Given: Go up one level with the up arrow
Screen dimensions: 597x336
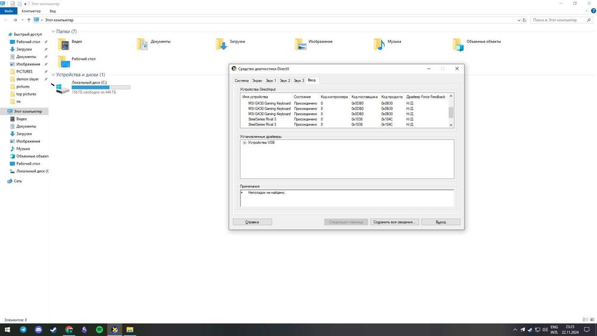Looking at the screenshot, I should coord(29,20).
